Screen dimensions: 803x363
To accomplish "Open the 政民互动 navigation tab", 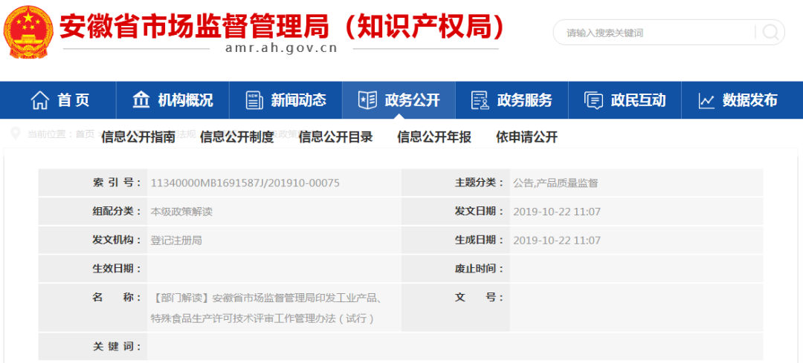I will click(625, 100).
